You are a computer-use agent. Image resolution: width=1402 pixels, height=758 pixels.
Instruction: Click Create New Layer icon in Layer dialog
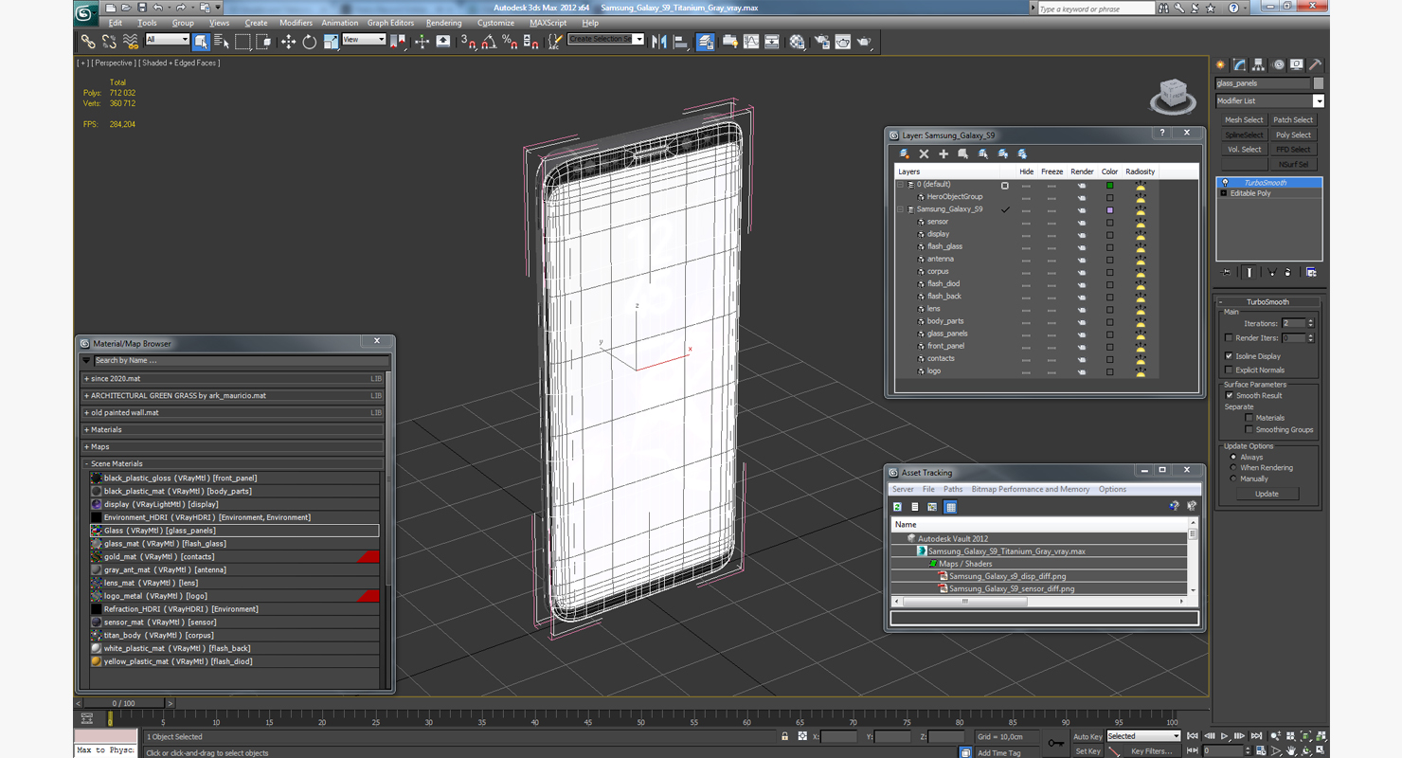click(x=905, y=153)
